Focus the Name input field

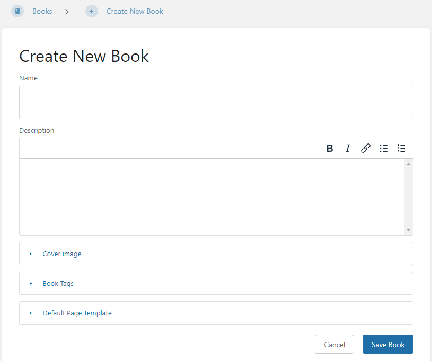(216, 103)
